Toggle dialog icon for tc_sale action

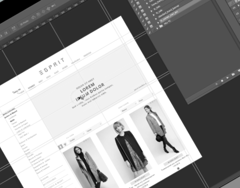(147, 19)
